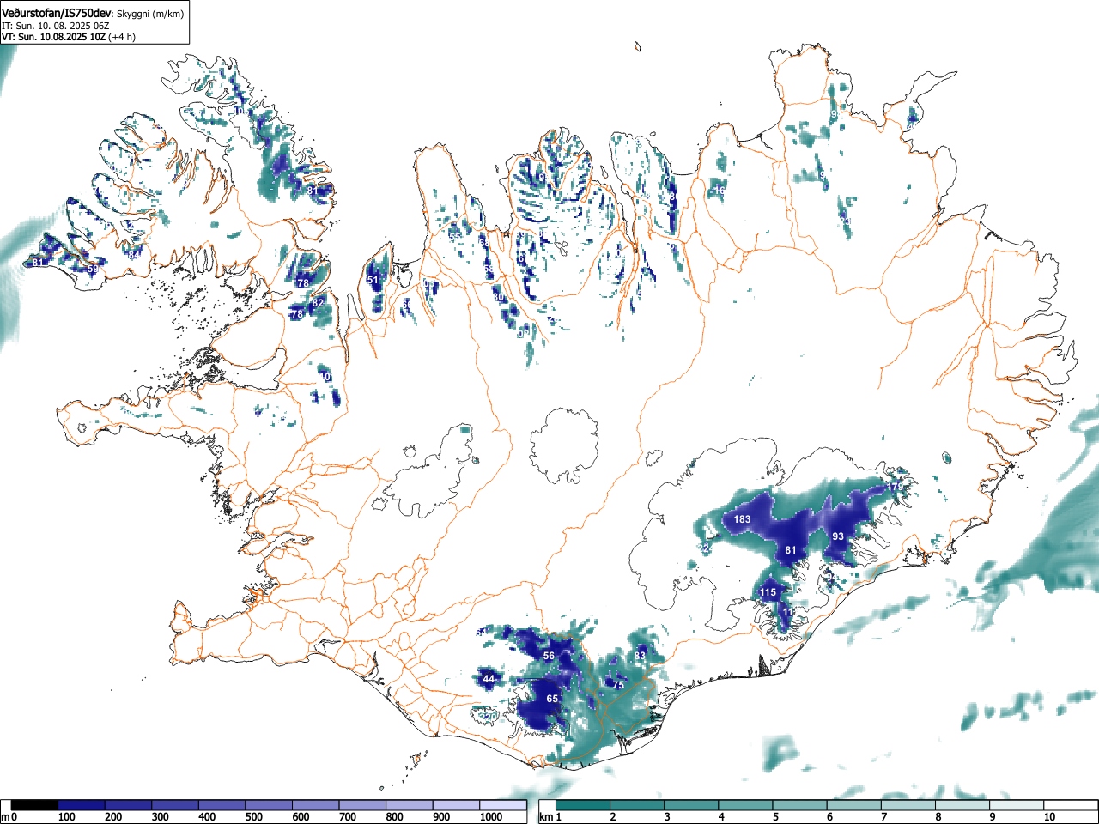Click the 115 visibility value label

click(768, 592)
